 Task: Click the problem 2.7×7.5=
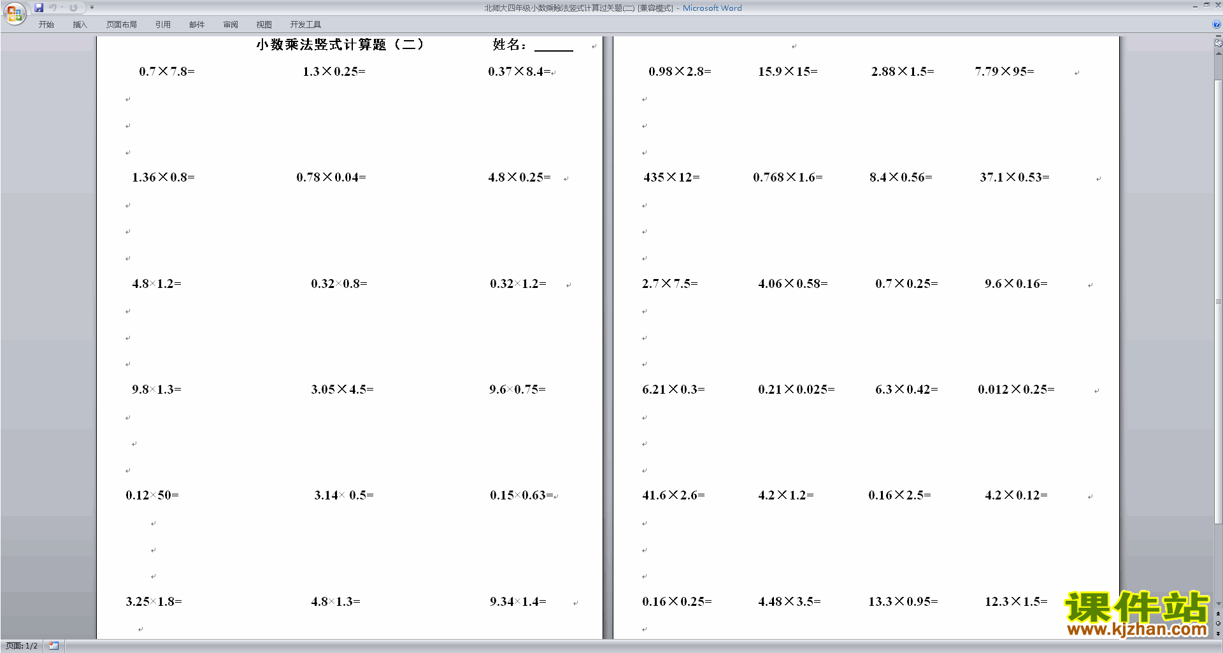click(670, 283)
